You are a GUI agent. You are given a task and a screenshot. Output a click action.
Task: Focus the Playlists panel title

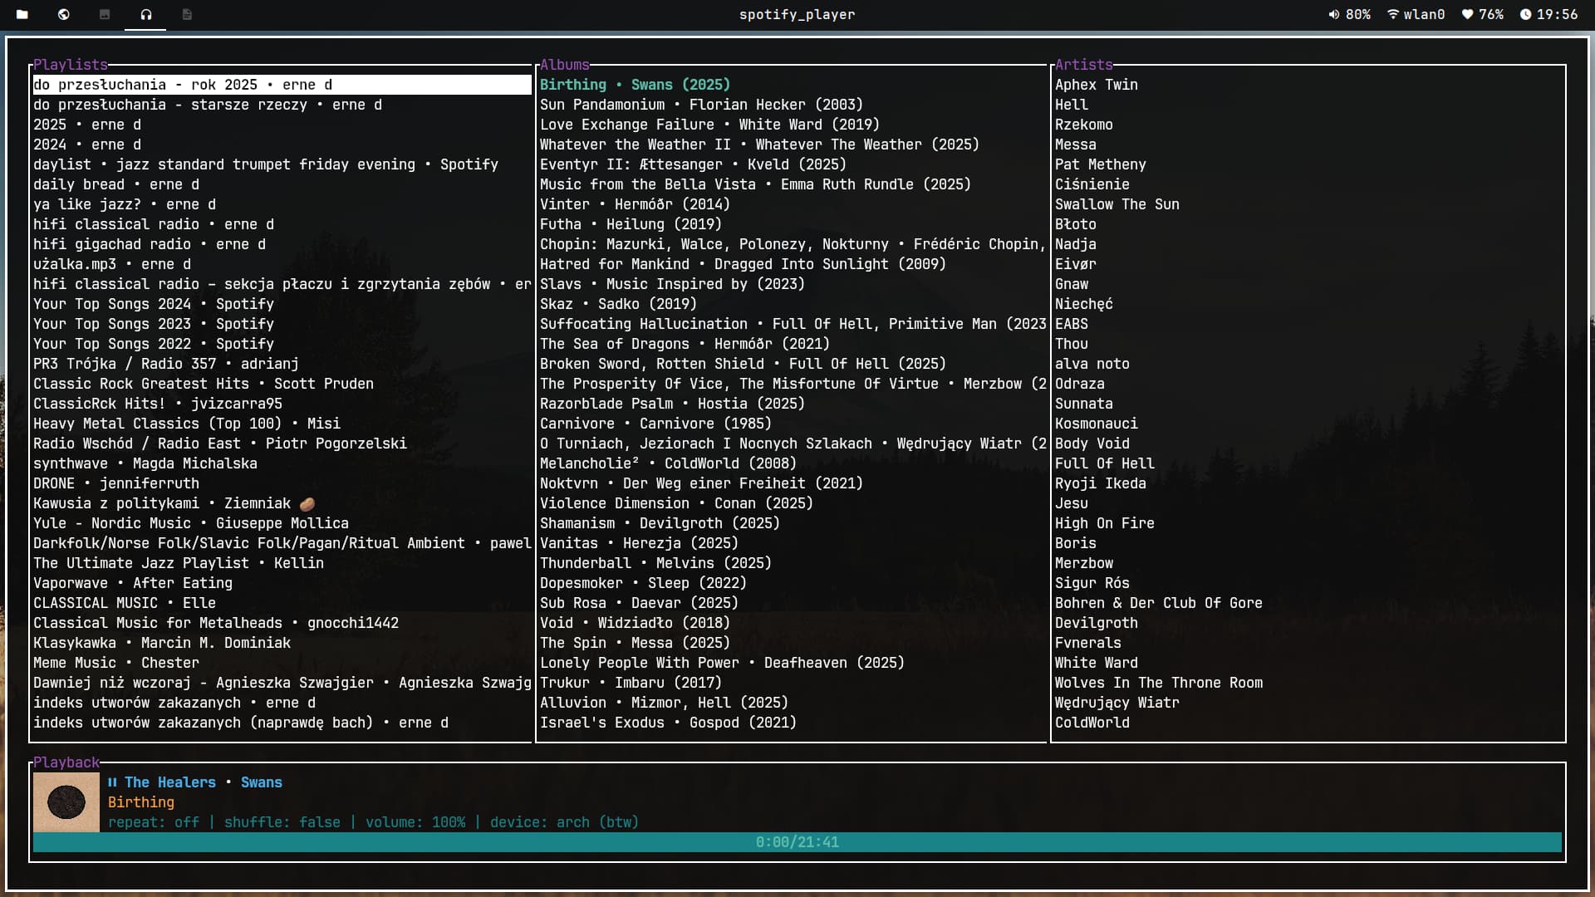coord(71,65)
